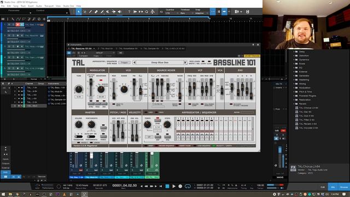Toggle the Poly button in Master section

point(103,128)
